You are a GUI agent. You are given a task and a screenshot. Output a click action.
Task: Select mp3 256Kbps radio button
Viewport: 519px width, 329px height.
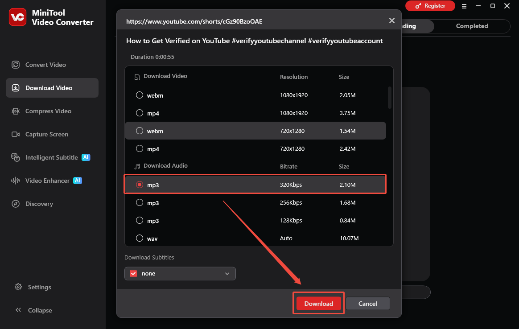pyautogui.click(x=140, y=202)
